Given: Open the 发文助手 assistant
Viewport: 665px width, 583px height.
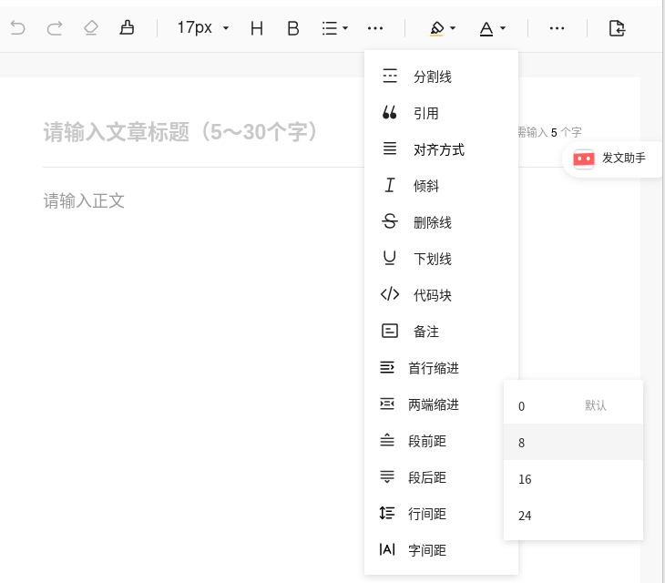Looking at the screenshot, I should [x=612, y=159].
